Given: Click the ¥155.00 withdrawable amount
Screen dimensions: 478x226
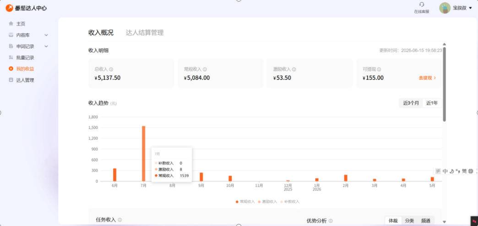Looking at the screenshot, I should 373,78.
